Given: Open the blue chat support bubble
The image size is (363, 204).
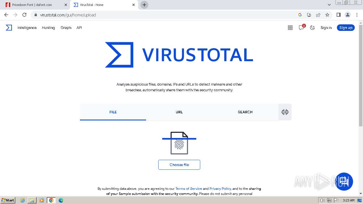Looking at the screenshot, I should pos(344,181).
